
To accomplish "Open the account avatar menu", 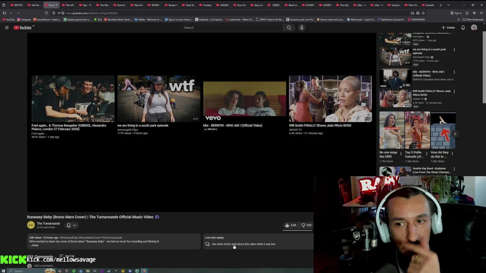I will [474, 27].
